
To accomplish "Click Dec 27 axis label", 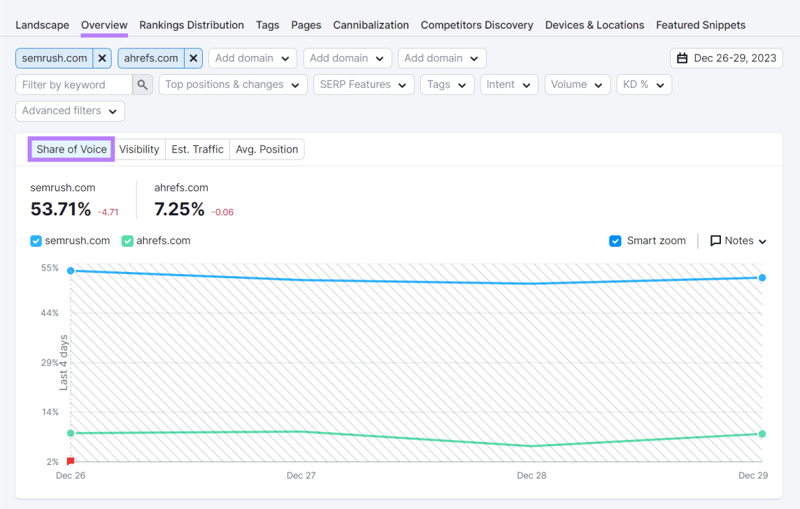I will point(301,475).
